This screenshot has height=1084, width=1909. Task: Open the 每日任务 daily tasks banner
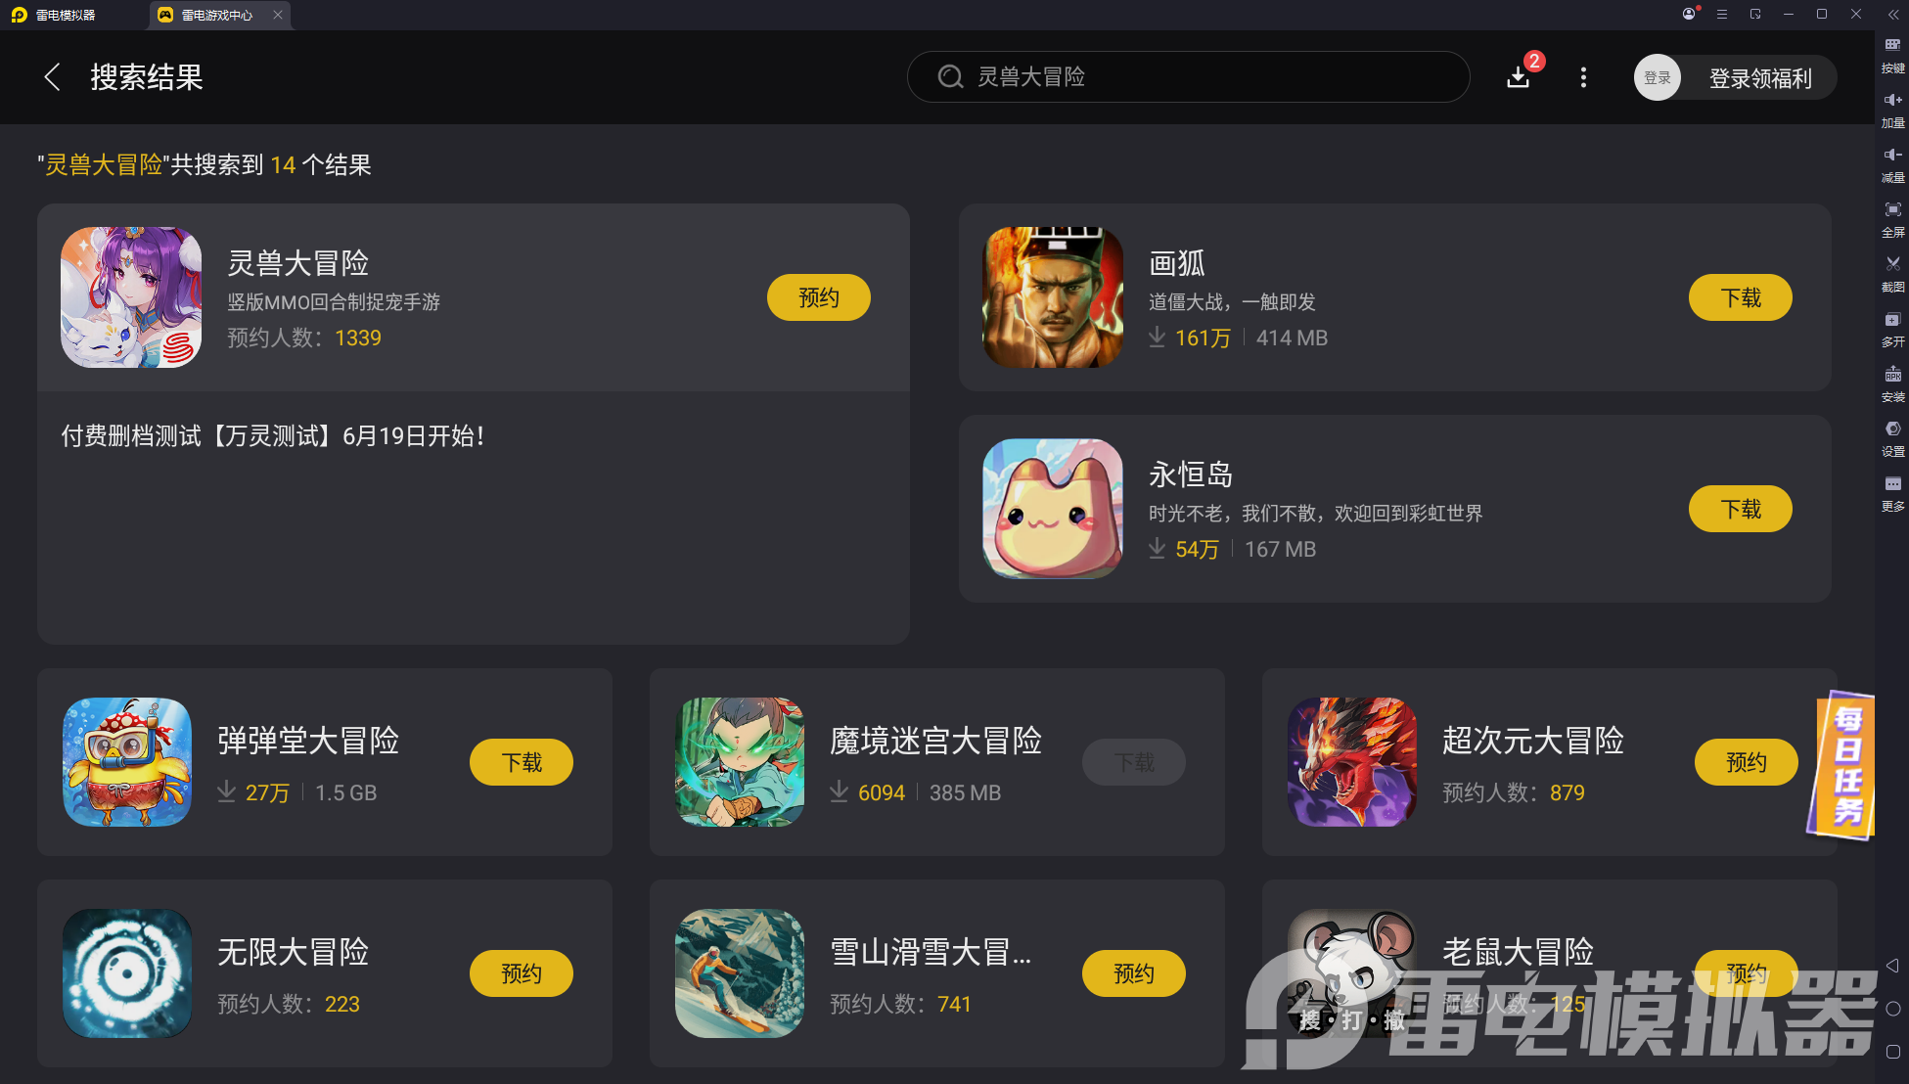click(1843, 765)
